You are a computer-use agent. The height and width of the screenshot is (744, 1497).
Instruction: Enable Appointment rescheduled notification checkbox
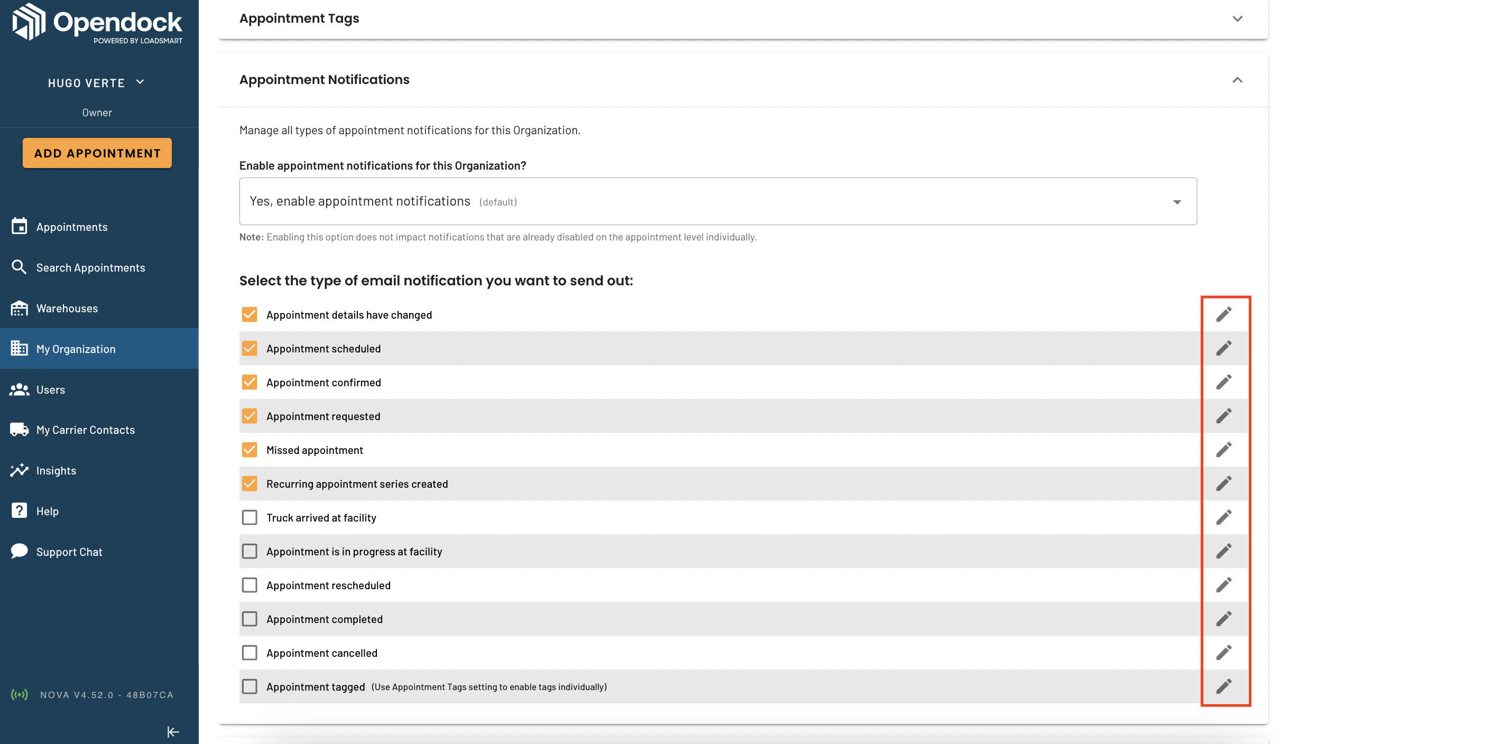coord(249,585)
